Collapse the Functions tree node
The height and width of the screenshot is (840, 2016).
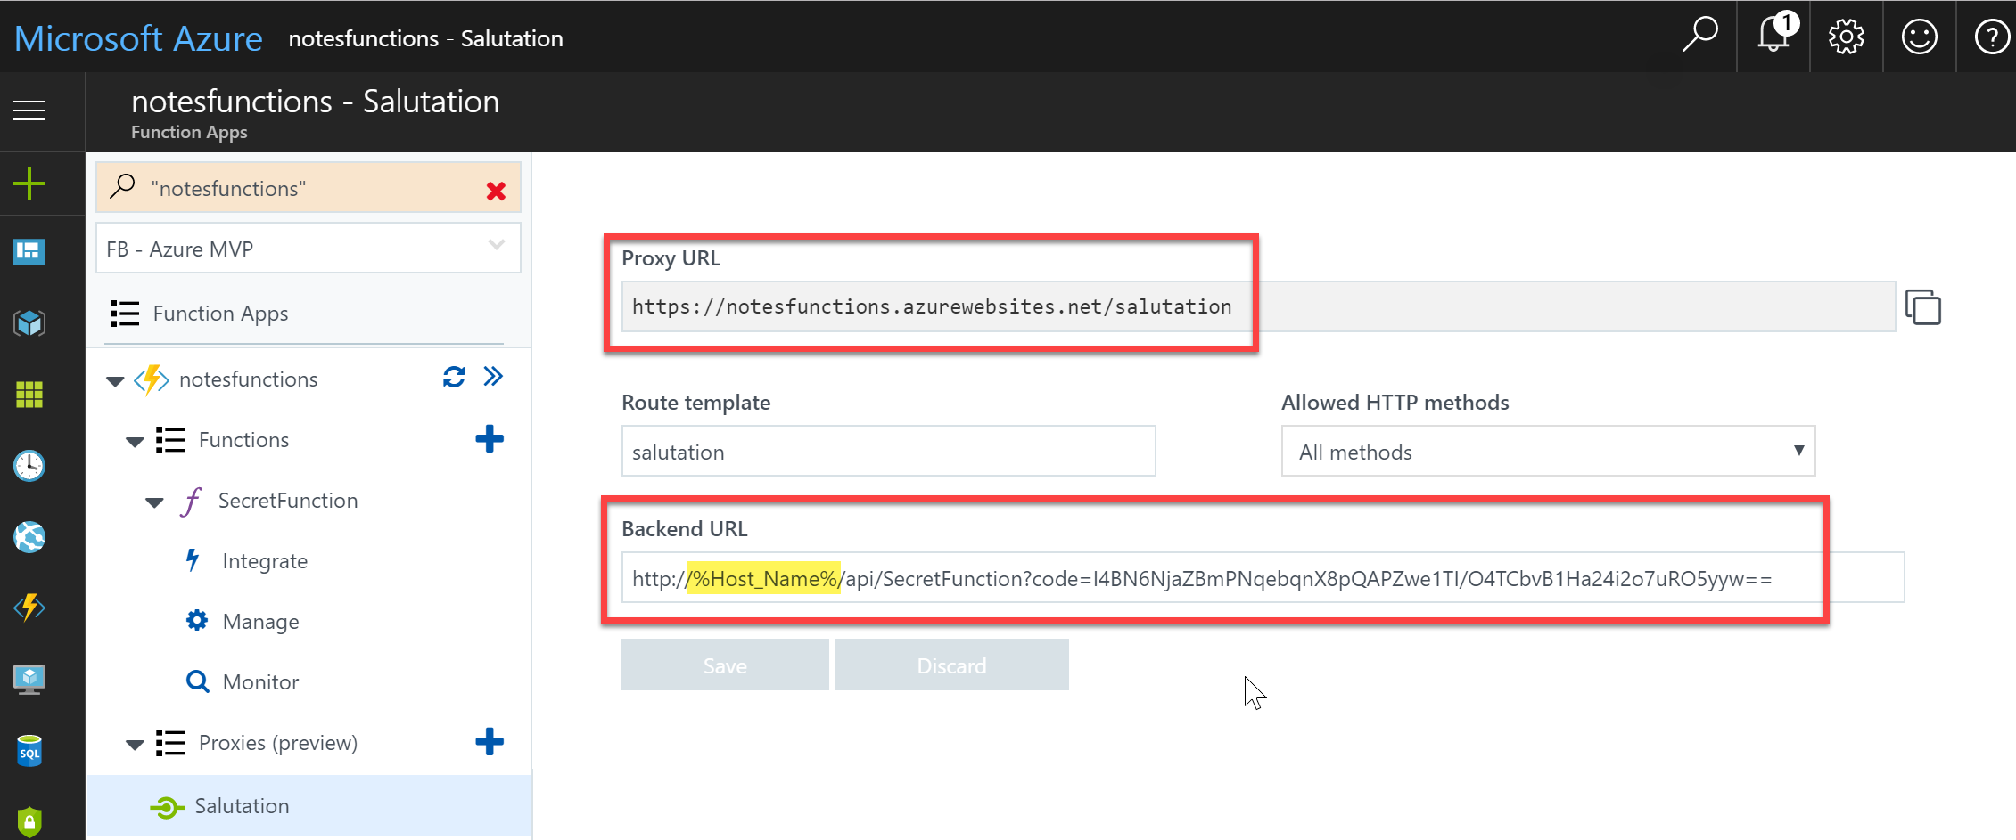135,442
